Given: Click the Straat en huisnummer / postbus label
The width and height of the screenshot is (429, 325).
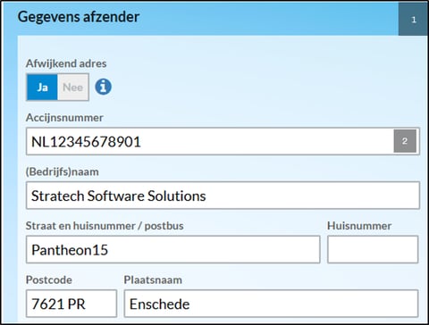Looking at the screenshot, I should [x=105, y=226].
